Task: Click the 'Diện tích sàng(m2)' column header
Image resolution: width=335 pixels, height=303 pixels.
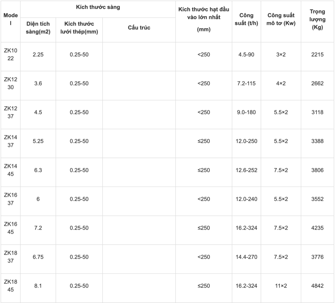Action: tap(38, 28)
